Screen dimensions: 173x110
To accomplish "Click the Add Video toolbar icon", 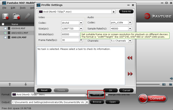I will (x=5, y=16).
